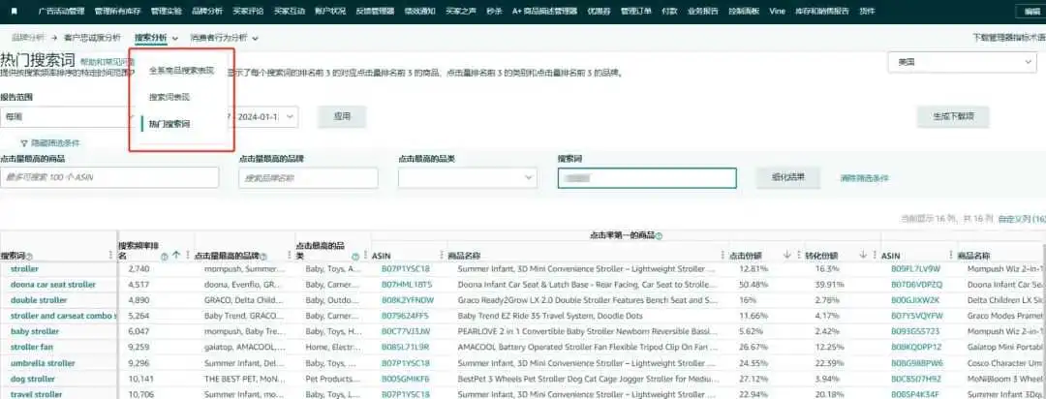Click the 生成下载项 button
This screenshot has width=1046, height=399.
pos(953,116)
